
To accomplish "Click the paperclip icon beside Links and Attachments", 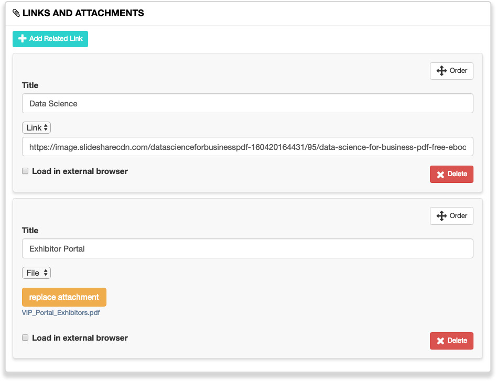I will click(16, 13).
